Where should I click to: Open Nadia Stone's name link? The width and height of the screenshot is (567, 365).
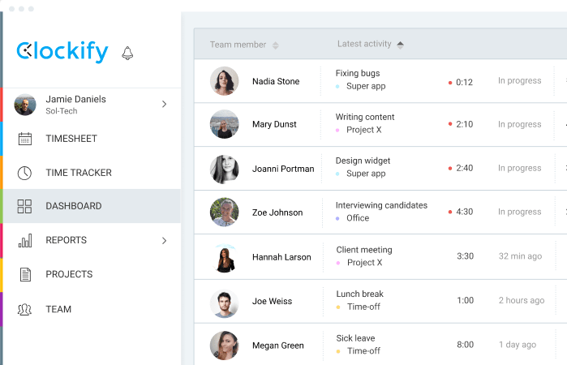(276, 81)
